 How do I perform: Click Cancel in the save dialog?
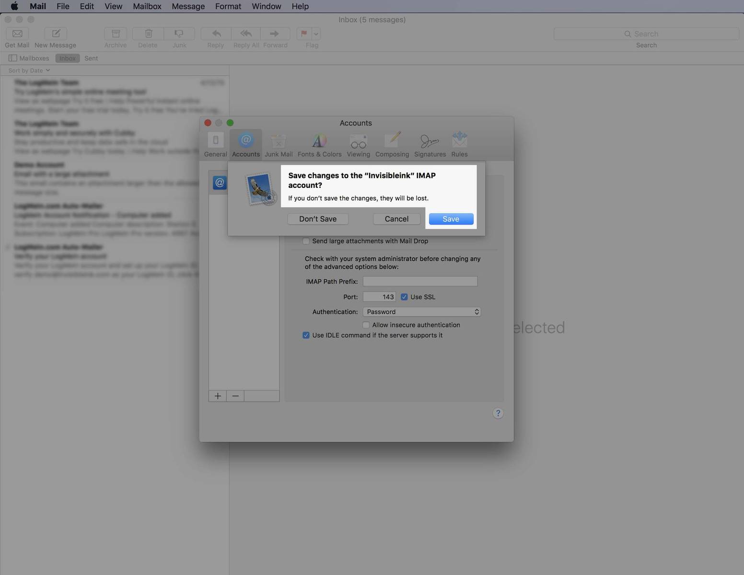point(396,219)
